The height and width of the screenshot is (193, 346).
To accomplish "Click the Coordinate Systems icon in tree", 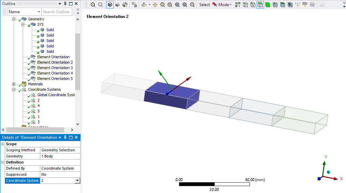I will click(x=24, y=89).
